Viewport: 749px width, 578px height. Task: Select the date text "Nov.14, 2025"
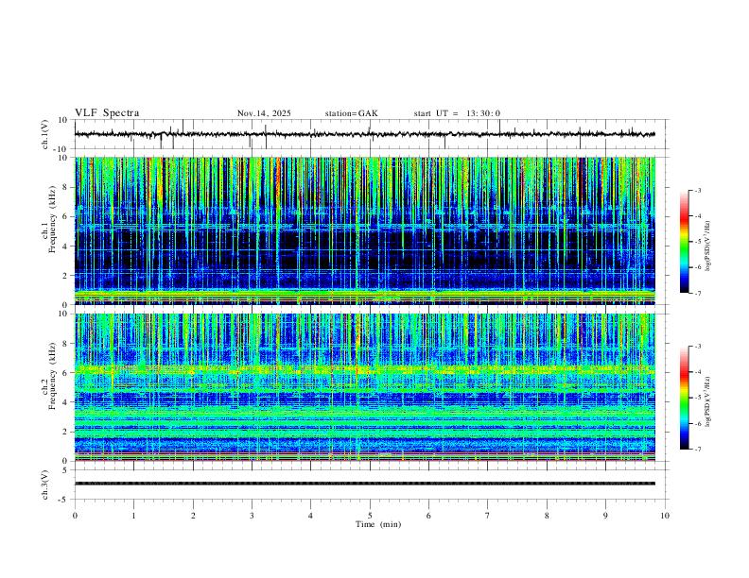[264, 113]
